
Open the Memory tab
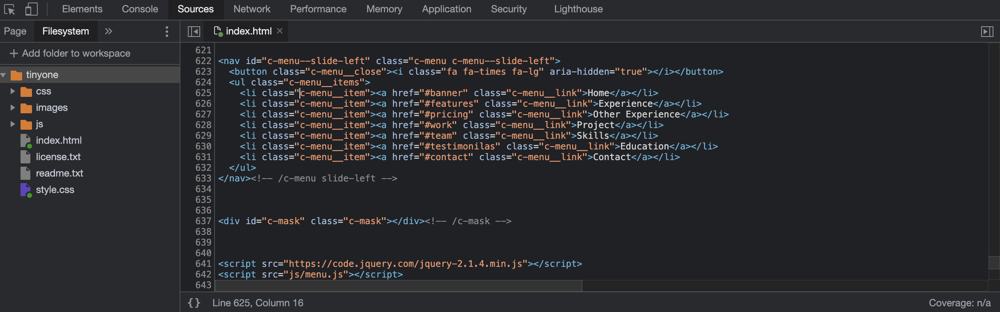tap(384, 9)
